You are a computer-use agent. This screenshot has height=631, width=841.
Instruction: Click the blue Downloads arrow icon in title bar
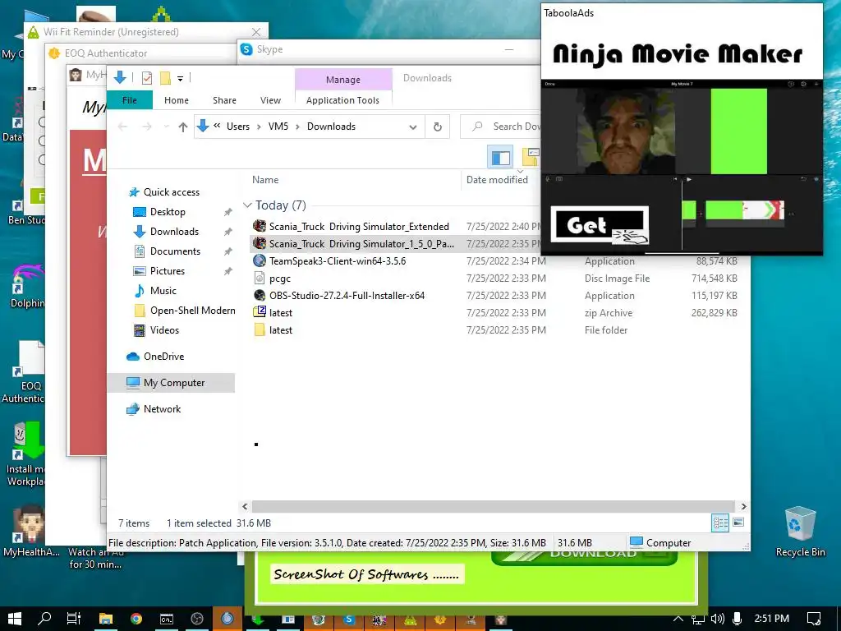coord(120,78)
